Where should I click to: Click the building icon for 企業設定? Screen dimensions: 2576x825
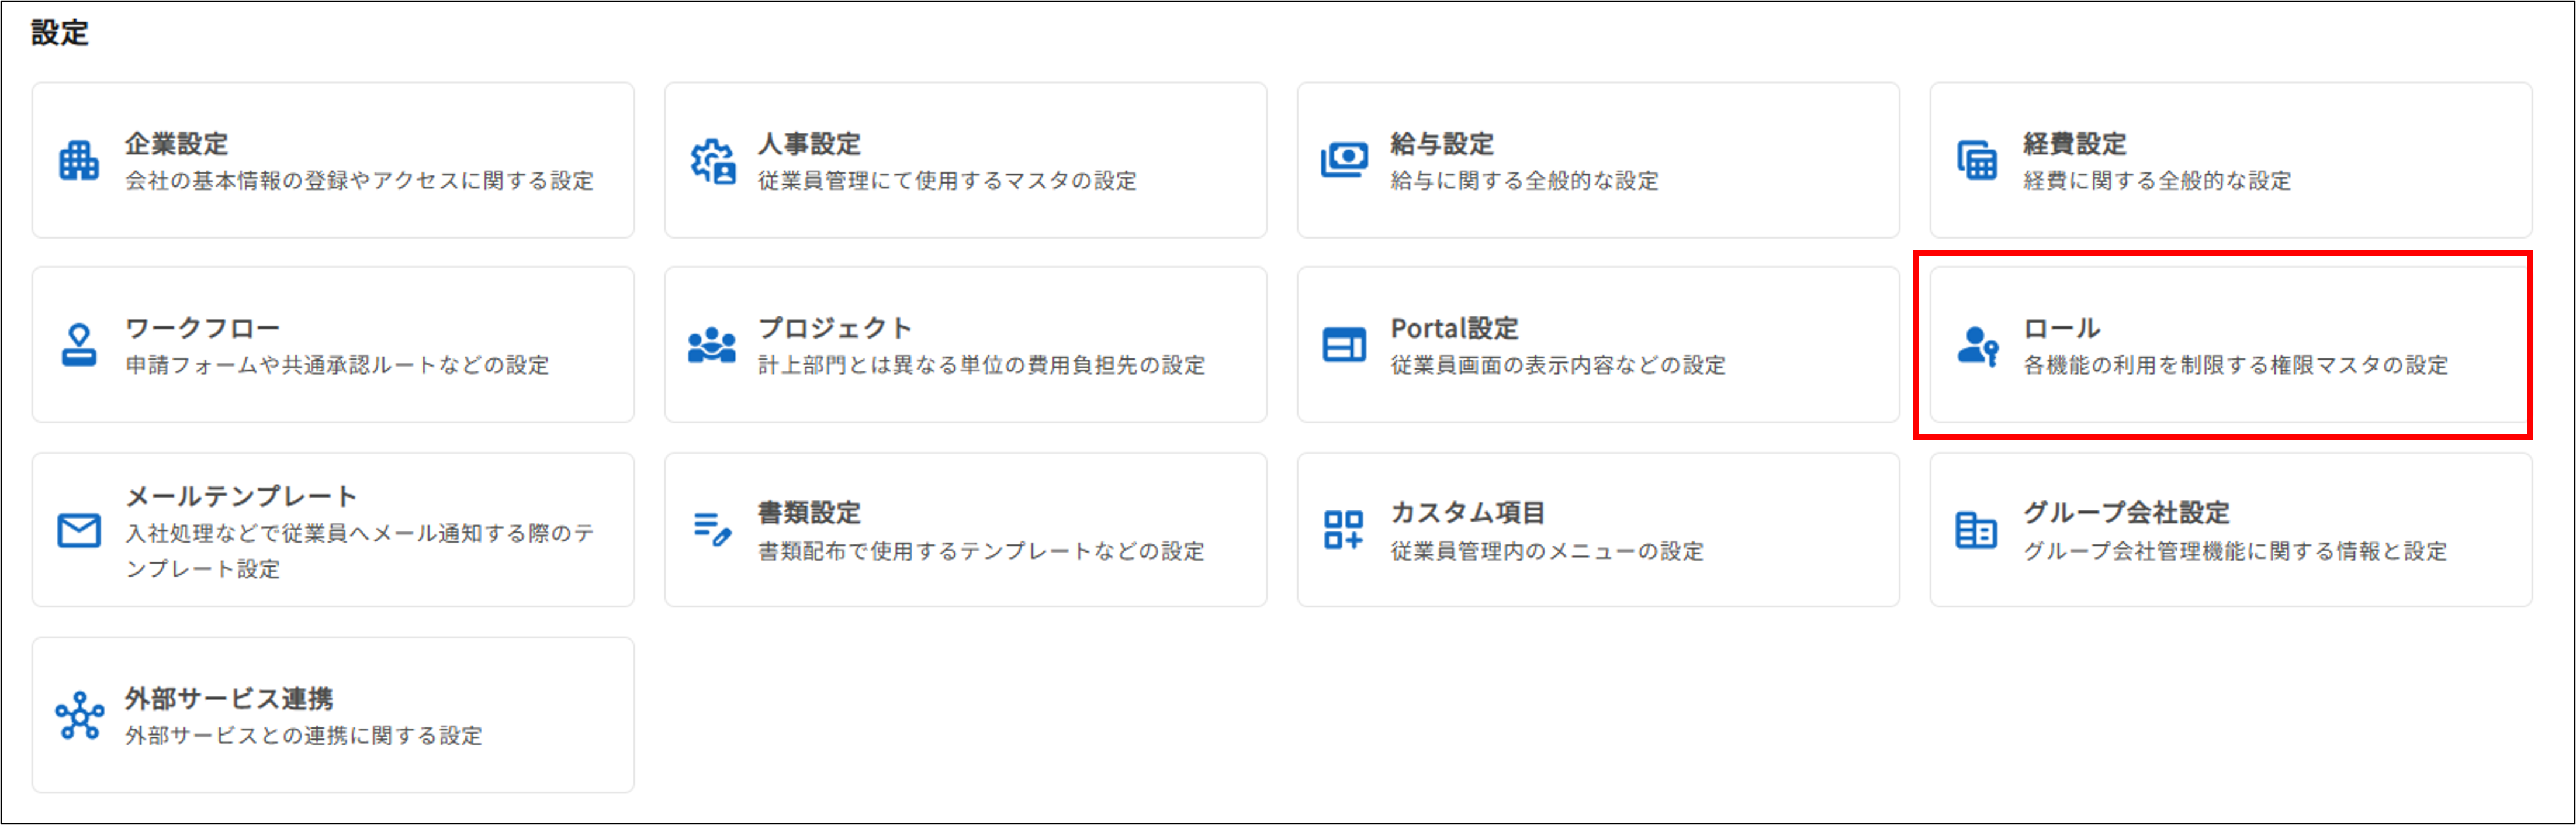pos(79,161)
